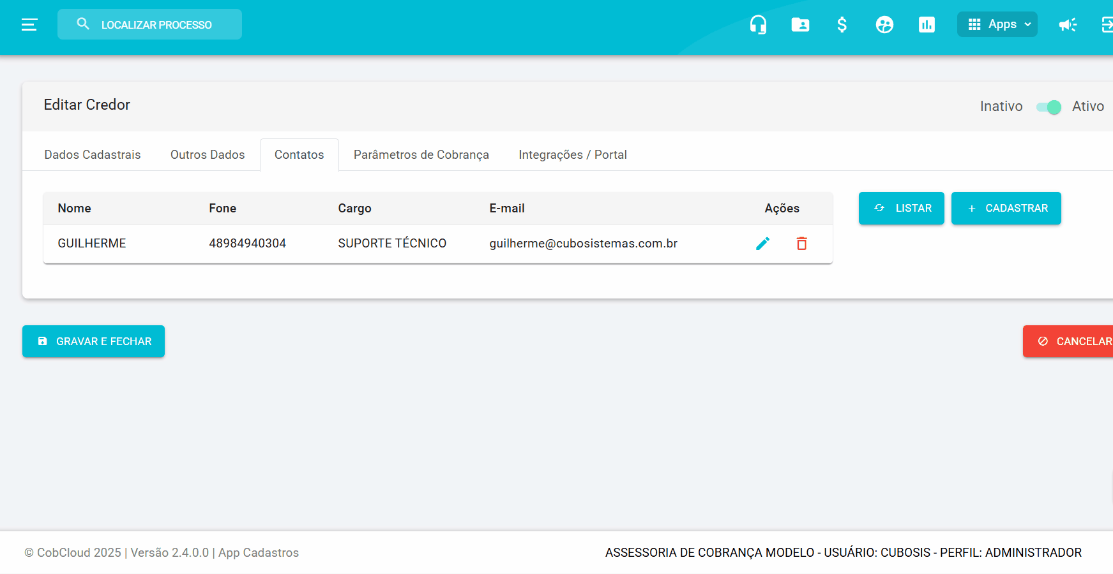
Task: Open the headset support icon
Action: (x=758, y=25)
